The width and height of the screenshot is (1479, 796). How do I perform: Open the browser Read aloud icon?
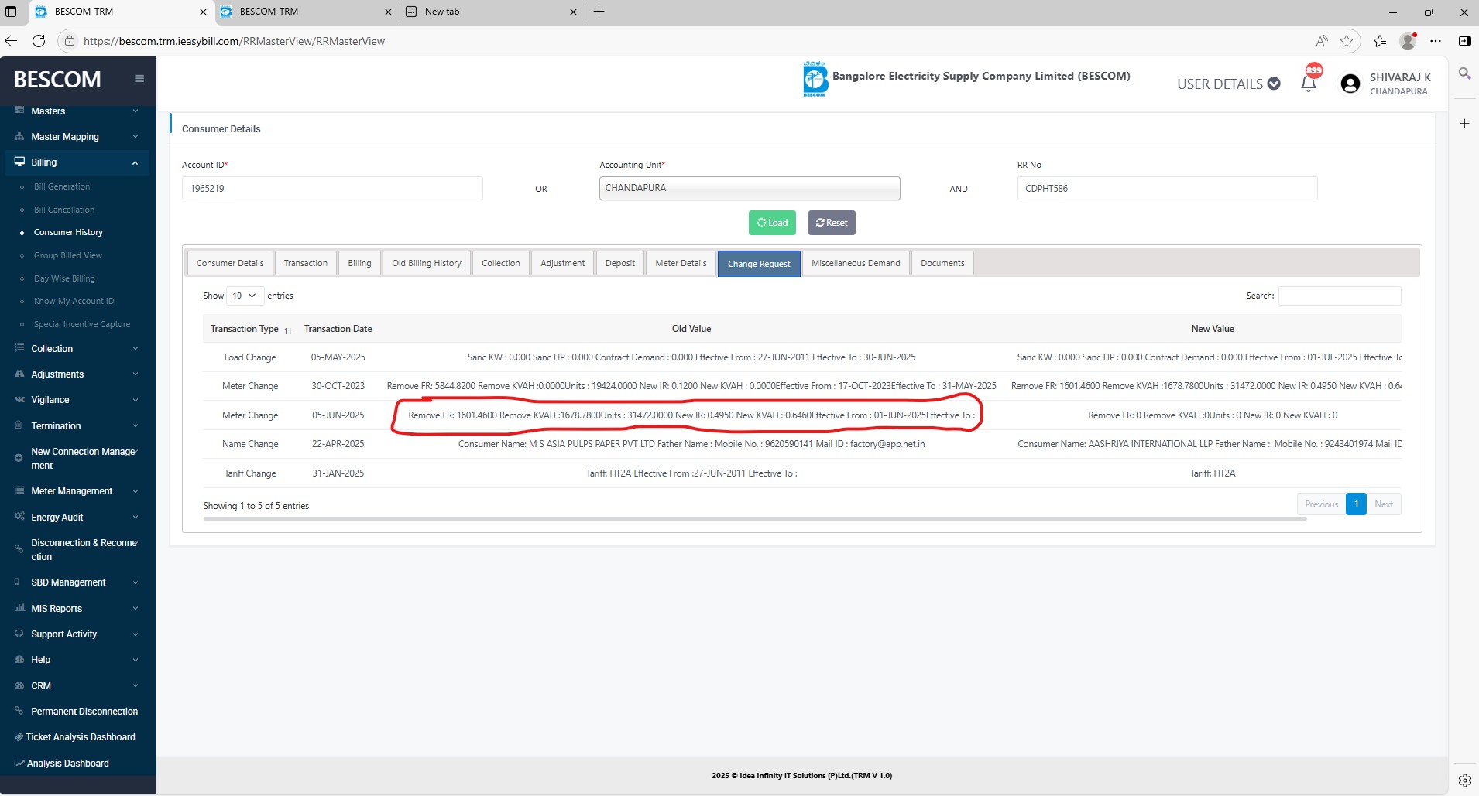point(1322,41)
